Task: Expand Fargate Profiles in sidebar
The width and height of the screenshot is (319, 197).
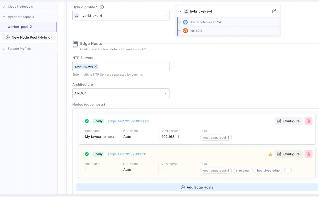Action: tap(4, 49)
